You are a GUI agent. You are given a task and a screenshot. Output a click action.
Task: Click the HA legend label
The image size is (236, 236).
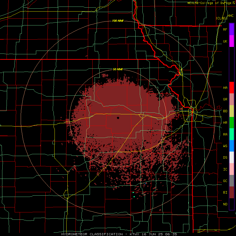click(225, 88)
